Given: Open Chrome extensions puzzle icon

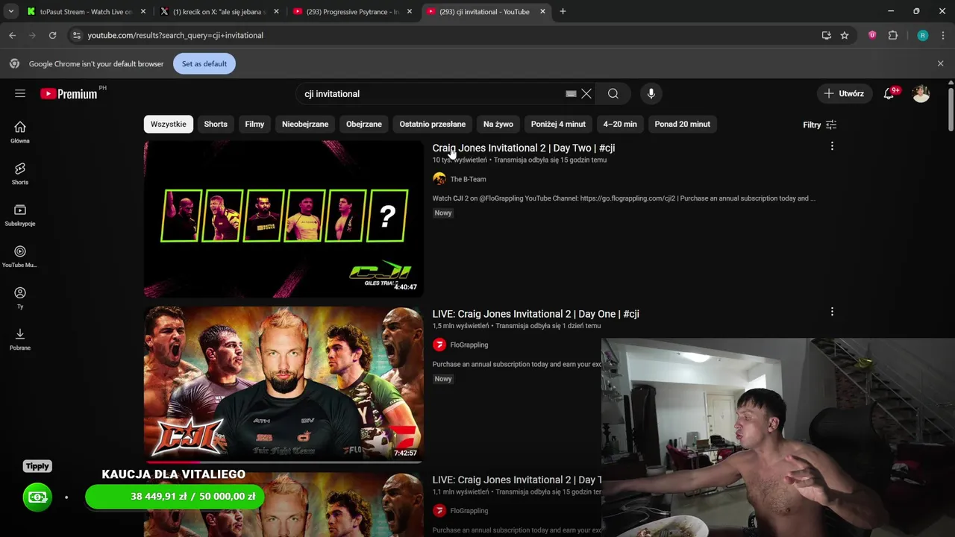Looking at the screenshot, I should pyautogui.click(x=893, y=35).
